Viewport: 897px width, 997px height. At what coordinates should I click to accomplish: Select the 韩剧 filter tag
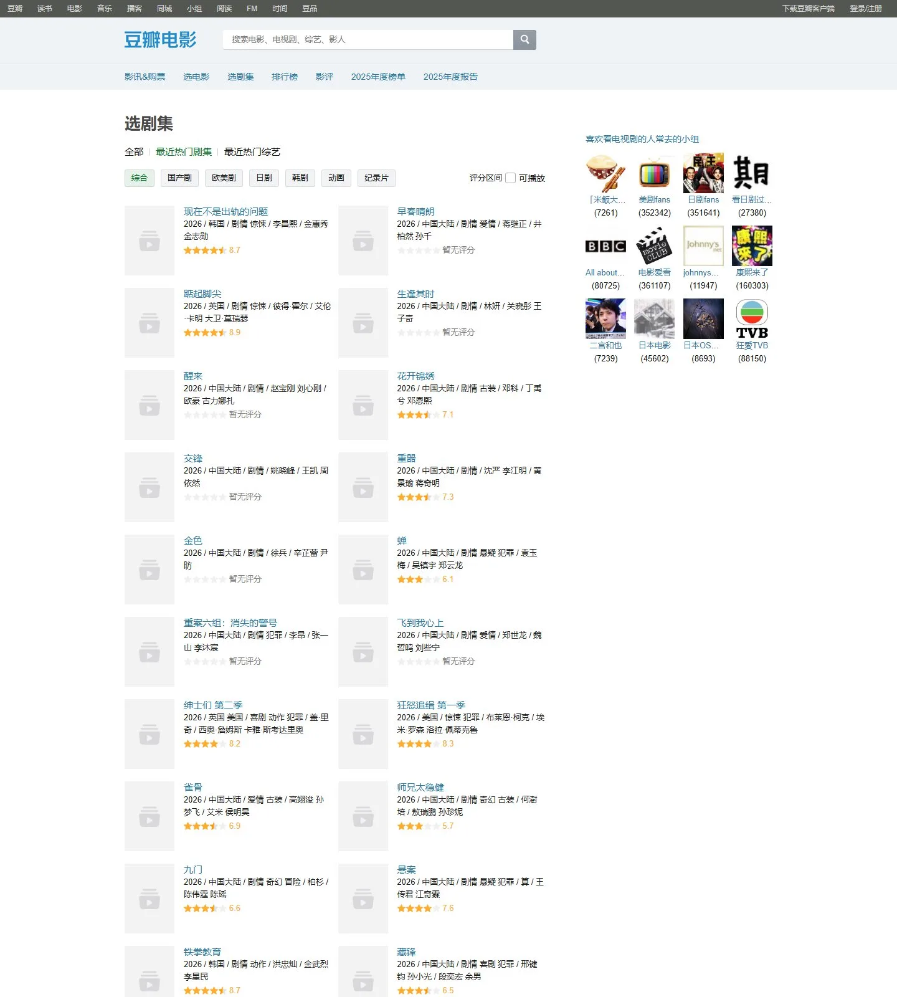(300, 178)
